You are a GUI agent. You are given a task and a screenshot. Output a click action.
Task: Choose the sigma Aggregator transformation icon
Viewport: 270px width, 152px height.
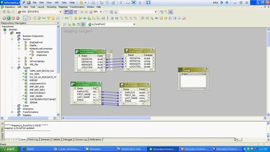click(x=53, y=18)
